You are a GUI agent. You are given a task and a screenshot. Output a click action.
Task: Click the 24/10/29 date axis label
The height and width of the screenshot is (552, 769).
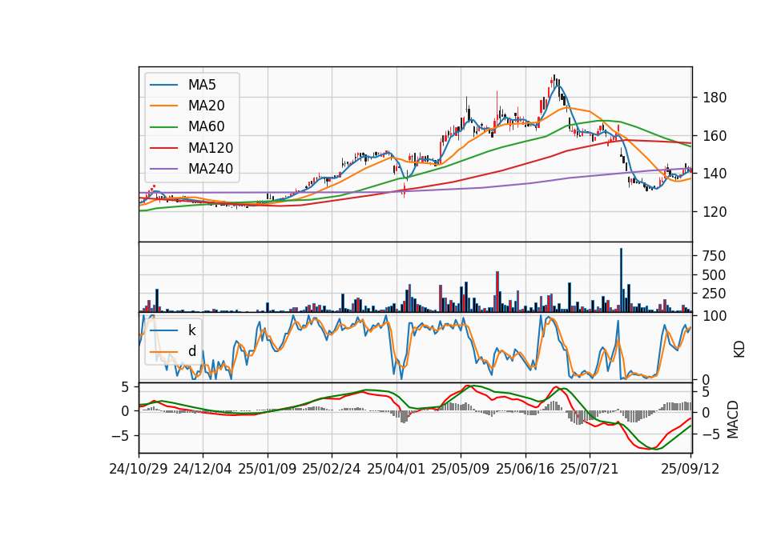click(x=139, y=469)
